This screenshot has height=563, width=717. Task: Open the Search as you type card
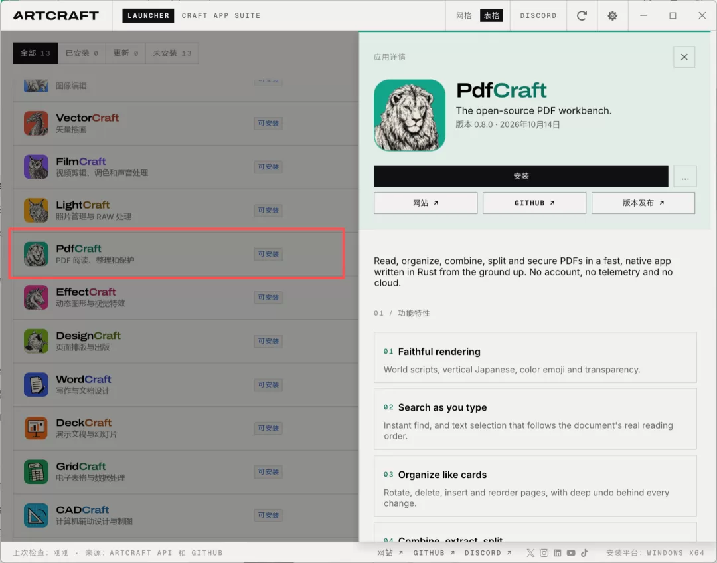(x=535, y=419)
